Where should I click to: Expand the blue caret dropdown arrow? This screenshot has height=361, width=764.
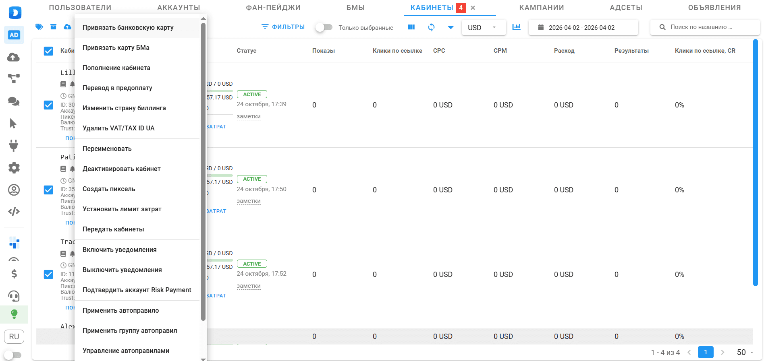[x=451, y=27]
